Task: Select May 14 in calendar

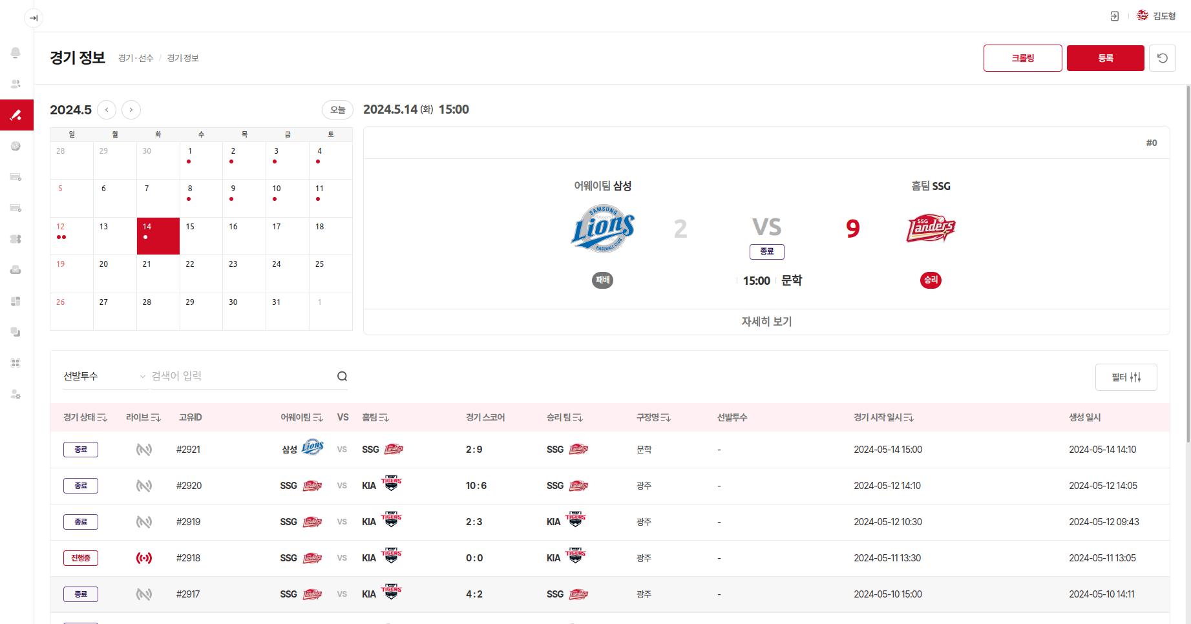Action: tap(158, 236)
